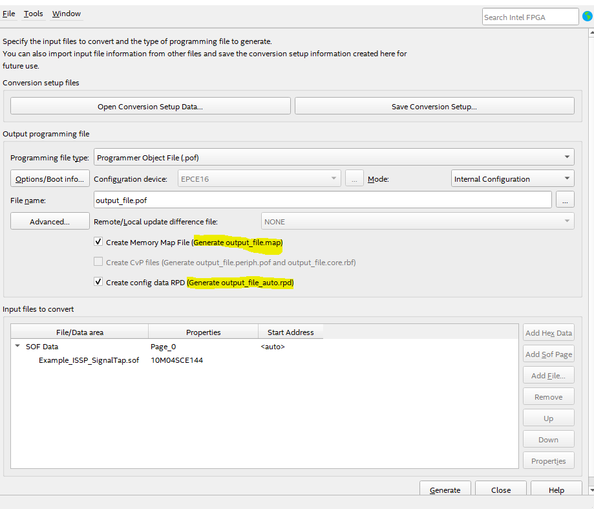Open the Window menu

point(67,14)
